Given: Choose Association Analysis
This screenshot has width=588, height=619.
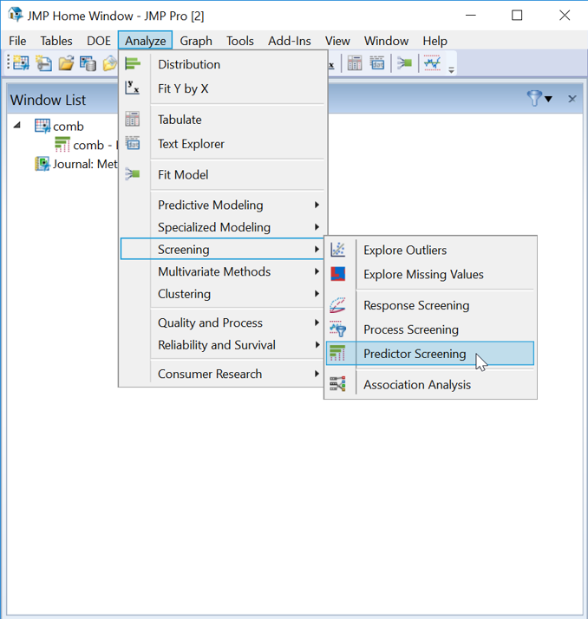Looking at the screenshot, I should pos(430,385).
